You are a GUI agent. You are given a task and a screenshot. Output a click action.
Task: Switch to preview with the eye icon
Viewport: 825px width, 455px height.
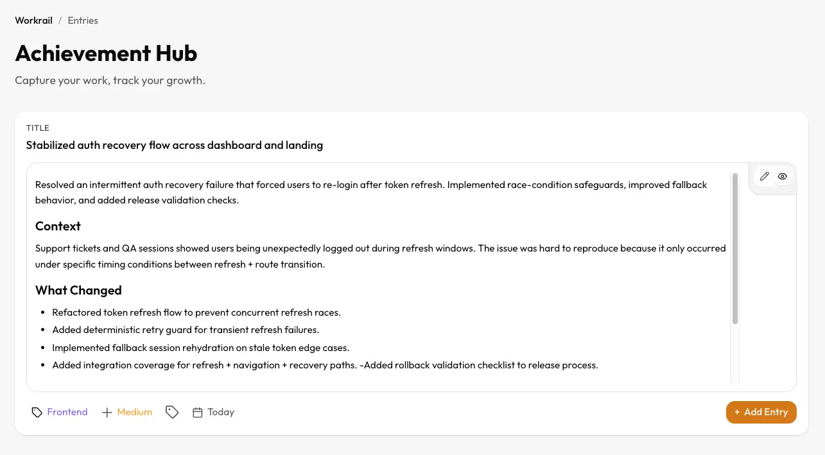(782, 176)
